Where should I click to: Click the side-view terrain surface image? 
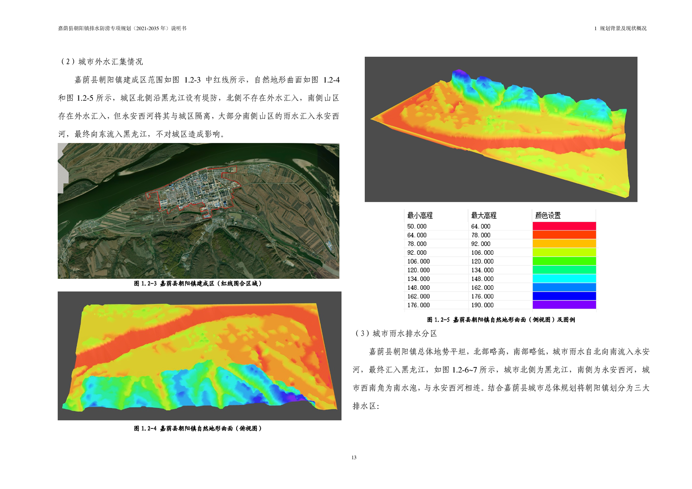(501, 129)
